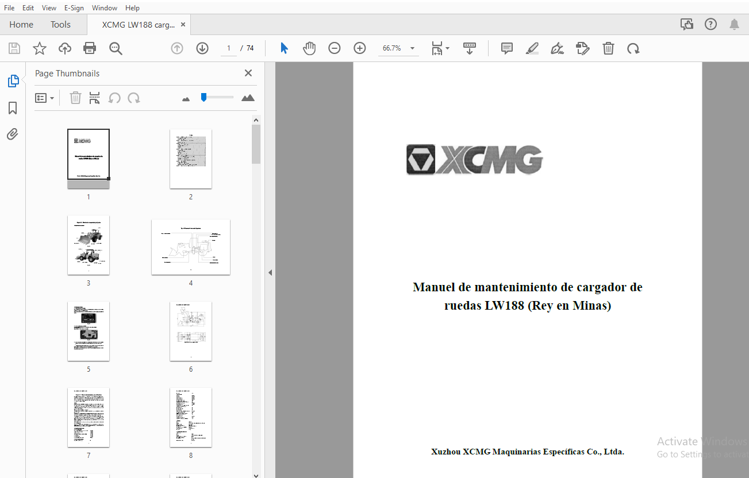Screen dimensions: 749x478
Task: Click the scrolling mode icon
Action: pyautogui.click(x=470, y=48)
